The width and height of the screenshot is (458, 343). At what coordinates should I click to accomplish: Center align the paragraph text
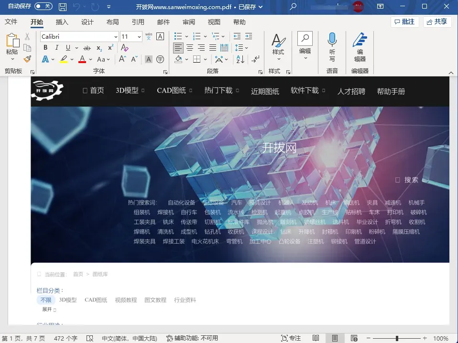pyautogui.click(x=190, y=48)
